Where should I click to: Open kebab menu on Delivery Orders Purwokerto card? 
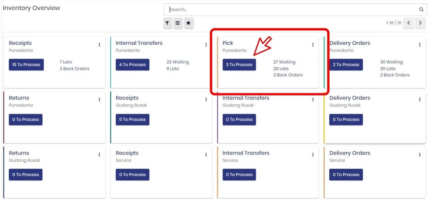420,45
